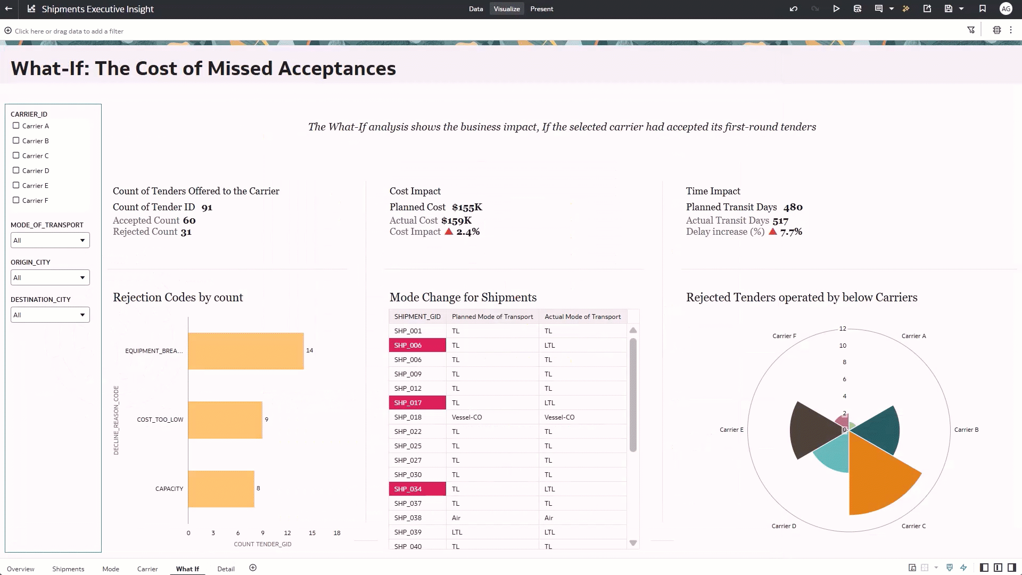The height and width of the screenshot is (575, 1022).
Task: Click the Preview play icon
Action: tap(836, 9)
